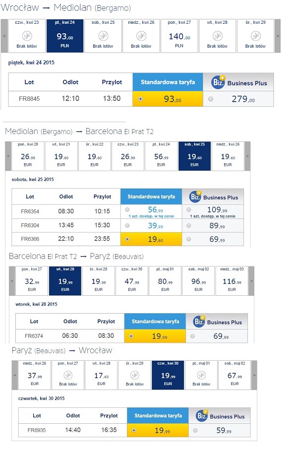Screen dimensions: 292x458
Task: Click Standardowa taryfa header in Paryż–Wrocław table
Action: (x=158, y=415)
